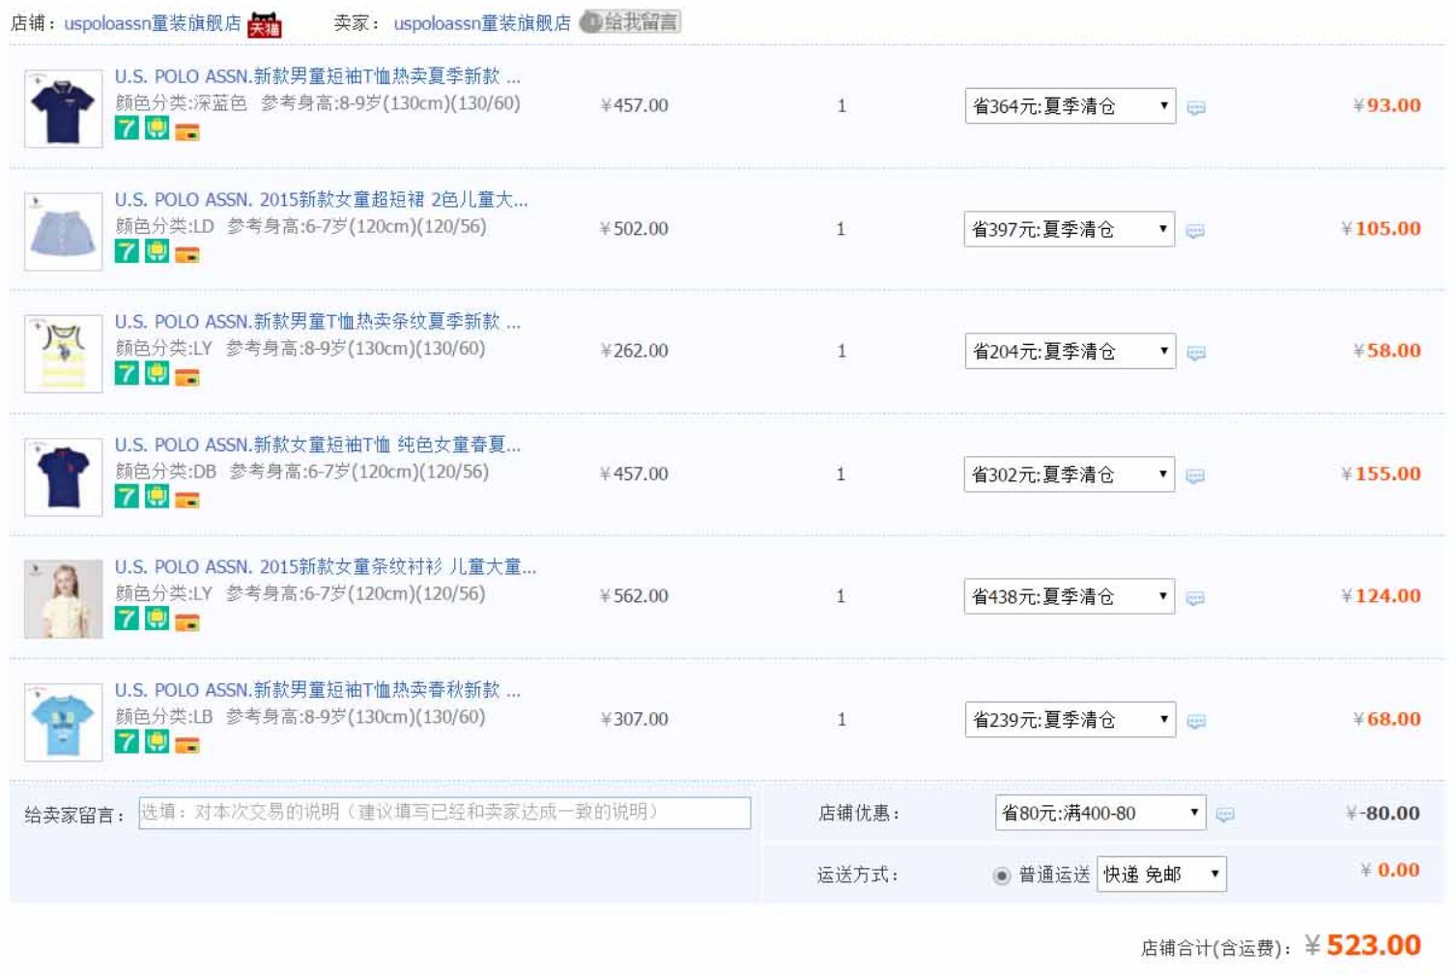Viewport: 1456px width, 978px height.
Task: Click the consumer protection badge in the ¥58.00 row
Action: 157,373
